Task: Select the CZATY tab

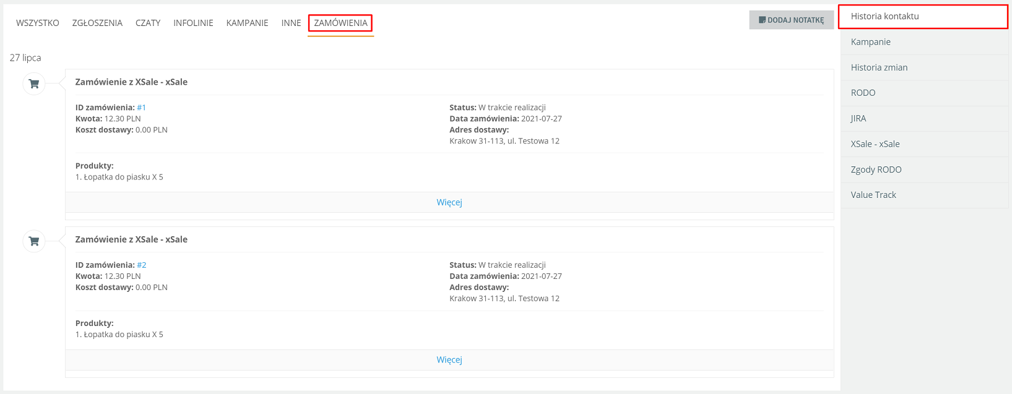Action: tap(148, 23)
